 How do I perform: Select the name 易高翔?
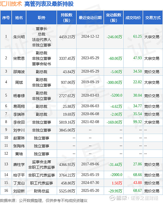(19, 106)
